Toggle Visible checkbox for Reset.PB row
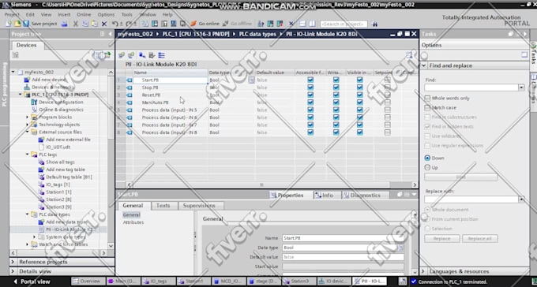 [359, 95]
